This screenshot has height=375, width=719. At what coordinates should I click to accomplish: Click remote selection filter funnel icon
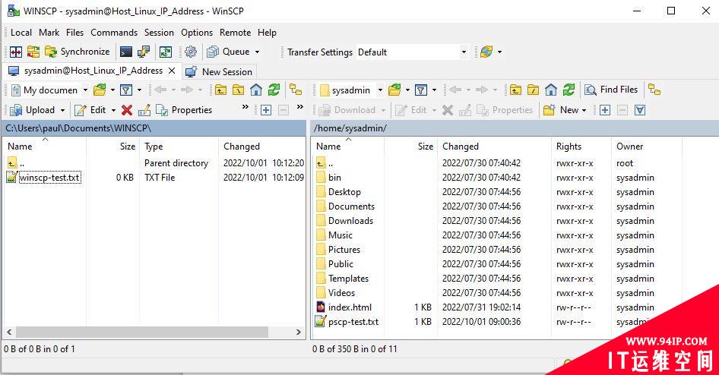click(x=640, y=110)
